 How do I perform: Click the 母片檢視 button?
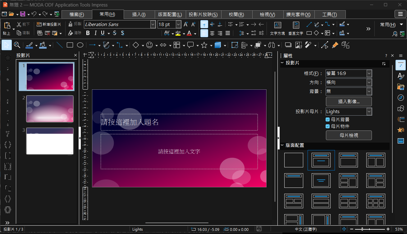click(x=349, y=135)
